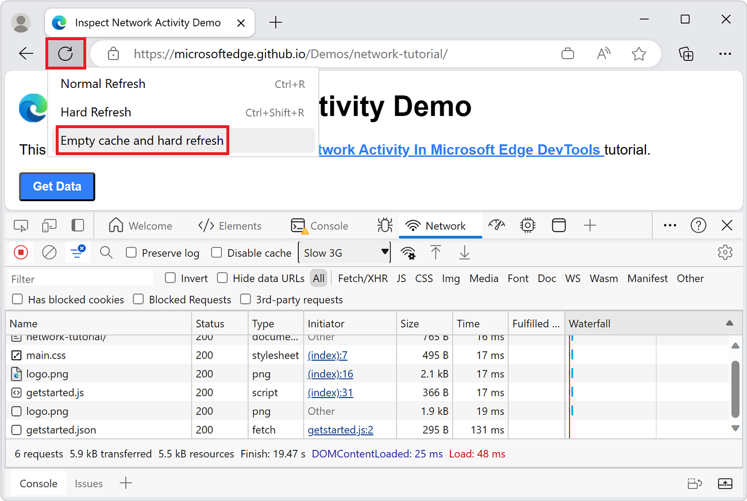This screenshot has height=501, width=747.
Task: Open the Application tool icon
Action: click(x=559, y=226)
